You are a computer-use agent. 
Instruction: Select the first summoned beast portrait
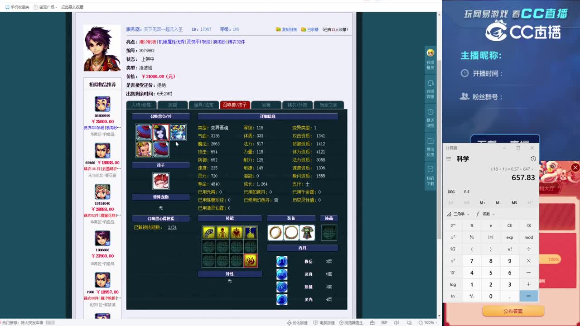point(144,132)
